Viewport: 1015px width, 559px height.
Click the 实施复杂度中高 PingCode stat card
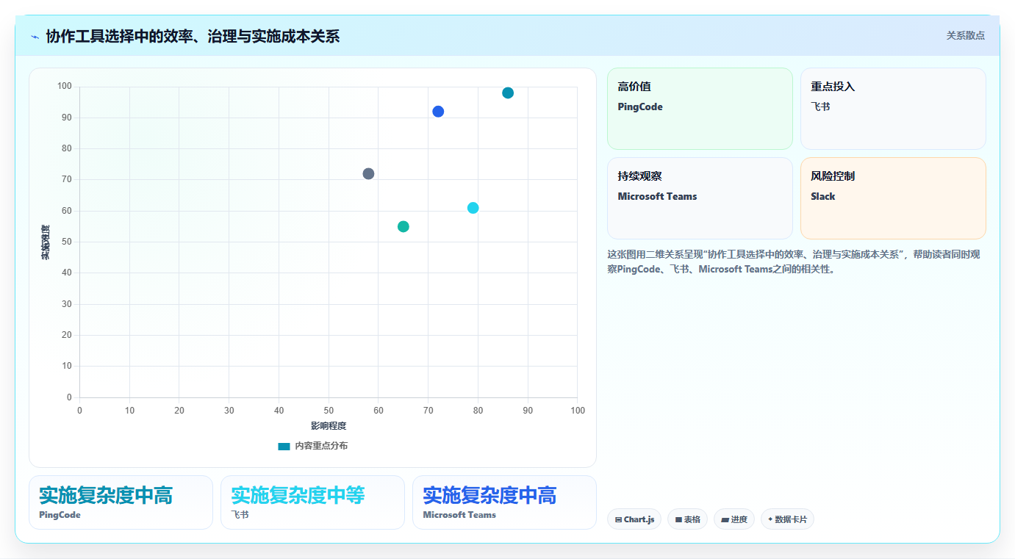(121, 502)
